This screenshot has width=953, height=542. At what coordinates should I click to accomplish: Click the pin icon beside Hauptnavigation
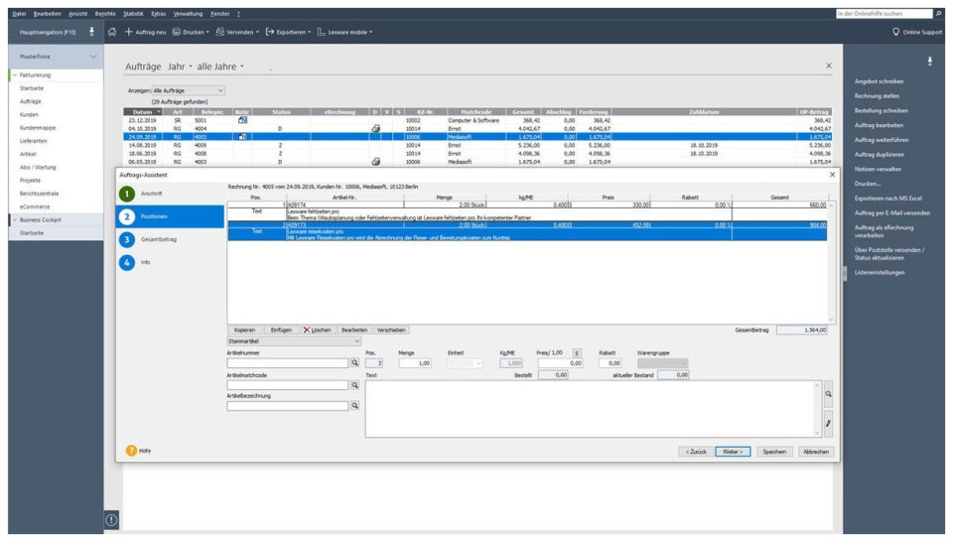click(92, 32)
